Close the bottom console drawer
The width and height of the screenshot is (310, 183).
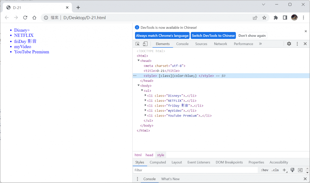(305, 179)
